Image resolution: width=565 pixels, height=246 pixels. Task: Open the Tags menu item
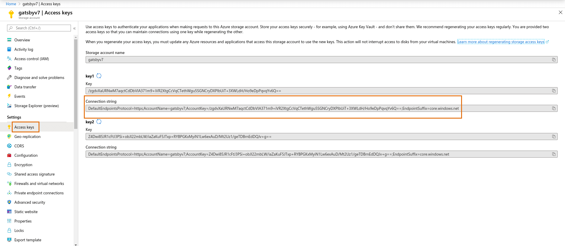[18, 68]
